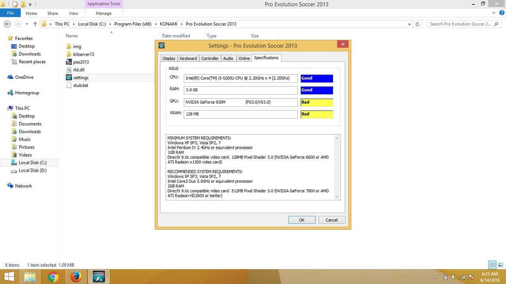Switch to the Display settings tab

point(169,58)
